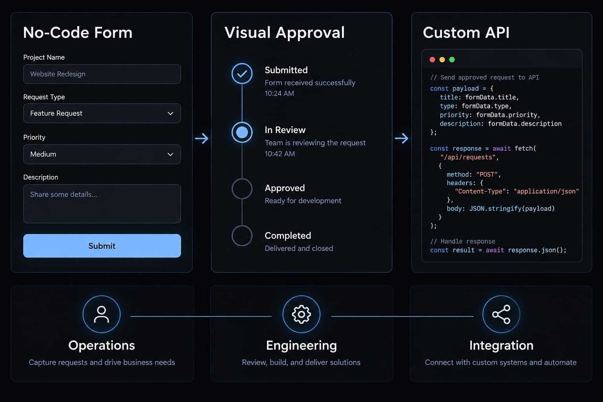The width and height of the screenshot is (603, 402).
Task: Click the "const payload = {" code line
Action: [x=462, y=89]
